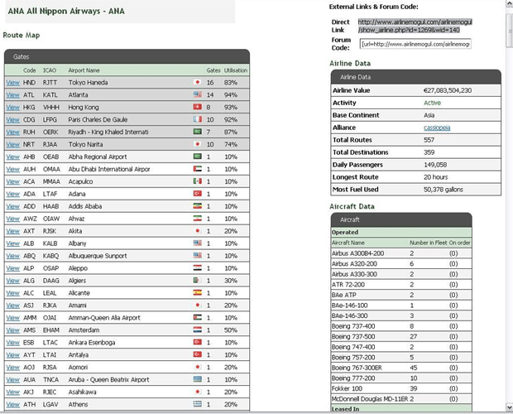The image size is (513, 414).
Task: Open View link for Abu Dhabi International
Action: click(x=12, y=169)
